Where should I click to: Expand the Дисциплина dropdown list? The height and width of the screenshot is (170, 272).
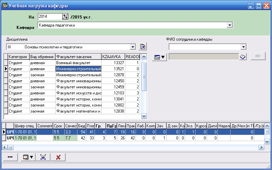[x=133, y=47]
